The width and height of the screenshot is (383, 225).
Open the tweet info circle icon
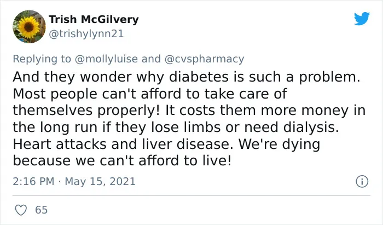(362, 182)
